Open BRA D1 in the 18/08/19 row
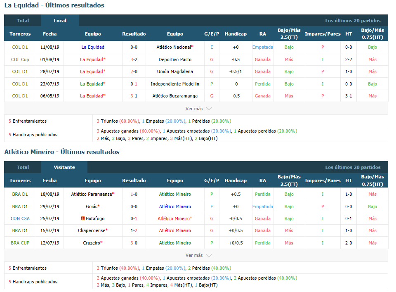This screenshot has height=292, width=396. [20, 194]
